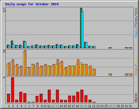Click the orange Sites bar for day 18
This screenshot has width=139, height=109.
pyautogui.click(x=78, y=68)
